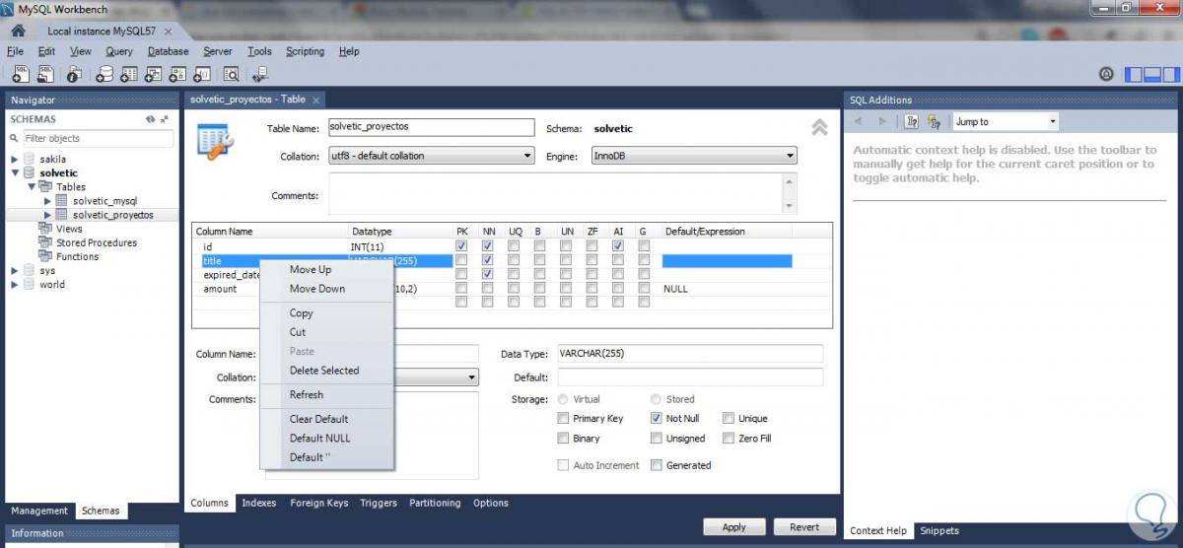Click the forward arrow in SQL Additions
This screenshot has width=1183, height=548.
tap(882, 121)
